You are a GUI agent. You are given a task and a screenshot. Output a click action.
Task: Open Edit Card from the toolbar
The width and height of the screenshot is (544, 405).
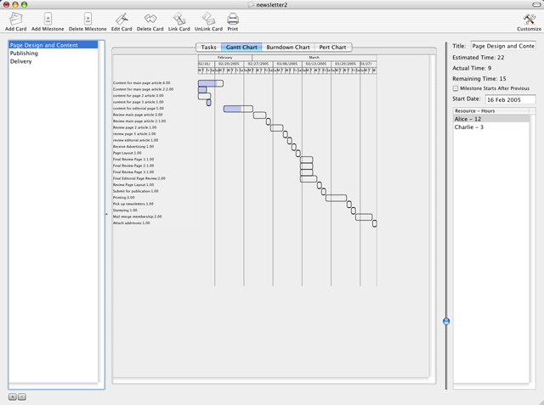point(122,18)
